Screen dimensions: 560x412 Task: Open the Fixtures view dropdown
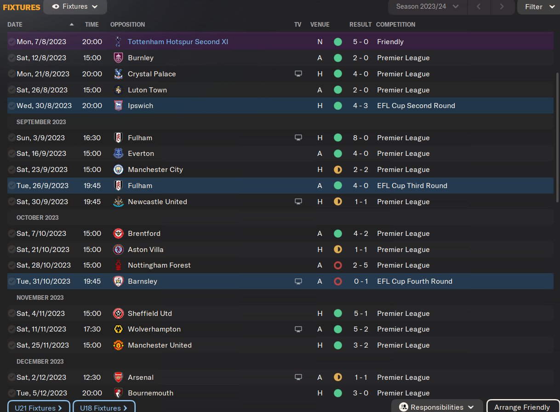[75, 7]
